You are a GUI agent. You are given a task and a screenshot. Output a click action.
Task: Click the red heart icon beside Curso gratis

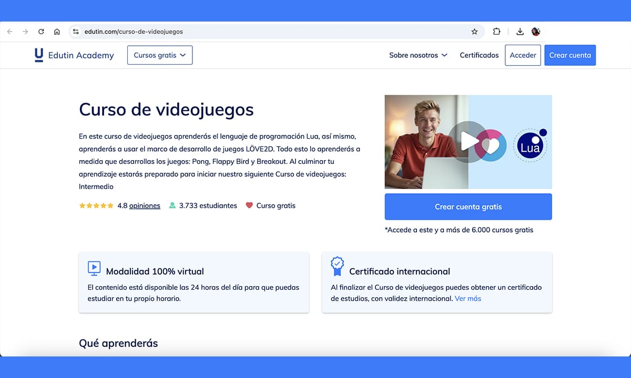pos(249,205)
